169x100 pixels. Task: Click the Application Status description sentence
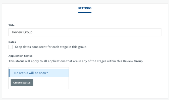click(75, 61)
